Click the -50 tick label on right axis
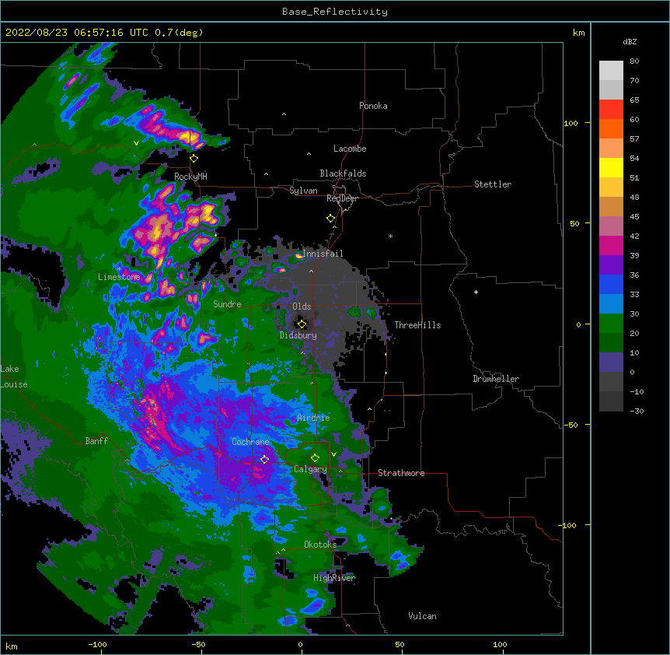 click(571, 425)
